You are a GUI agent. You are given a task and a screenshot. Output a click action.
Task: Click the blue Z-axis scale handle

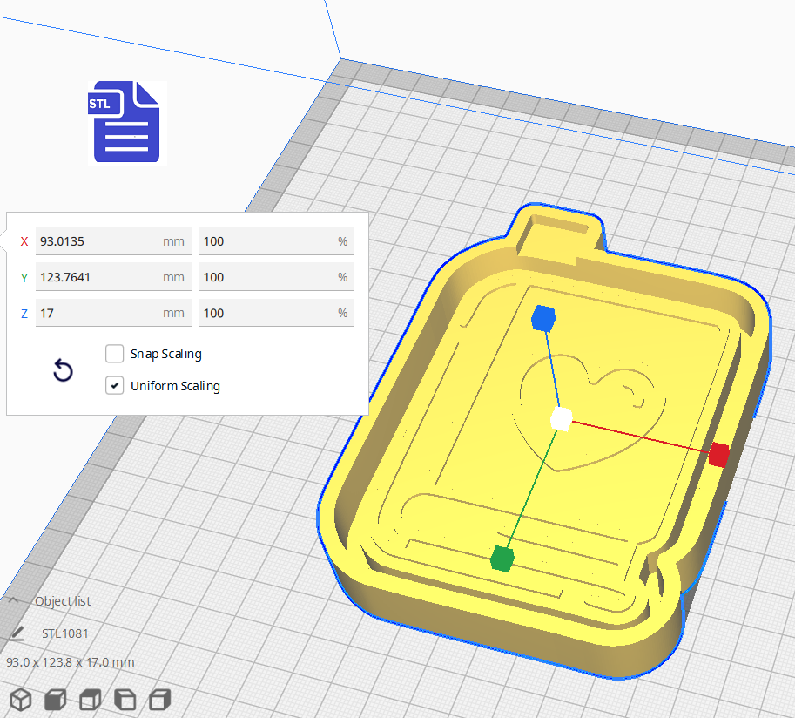(542, 319)
